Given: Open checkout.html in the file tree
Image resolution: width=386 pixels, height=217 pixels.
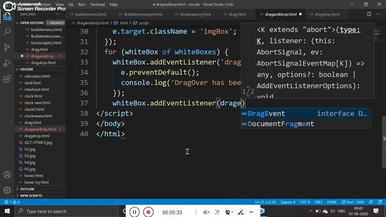Looking at the screenshot, I should [36, 89].
